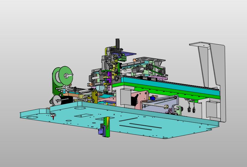Click the green drive belt on the pulleys
Image resolution: width=247 pixels, height=167 pixels.
158,70
